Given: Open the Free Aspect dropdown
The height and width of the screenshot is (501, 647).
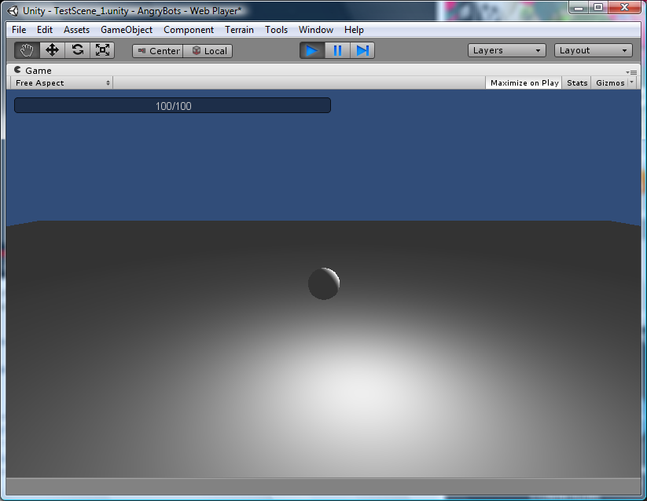Looking at the screenshot, I should point(62,82).
